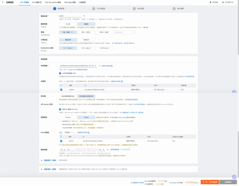Expand 高级选项 for 服务转发模式
This screenshot has height=186, width=239.
pos(49,160)
